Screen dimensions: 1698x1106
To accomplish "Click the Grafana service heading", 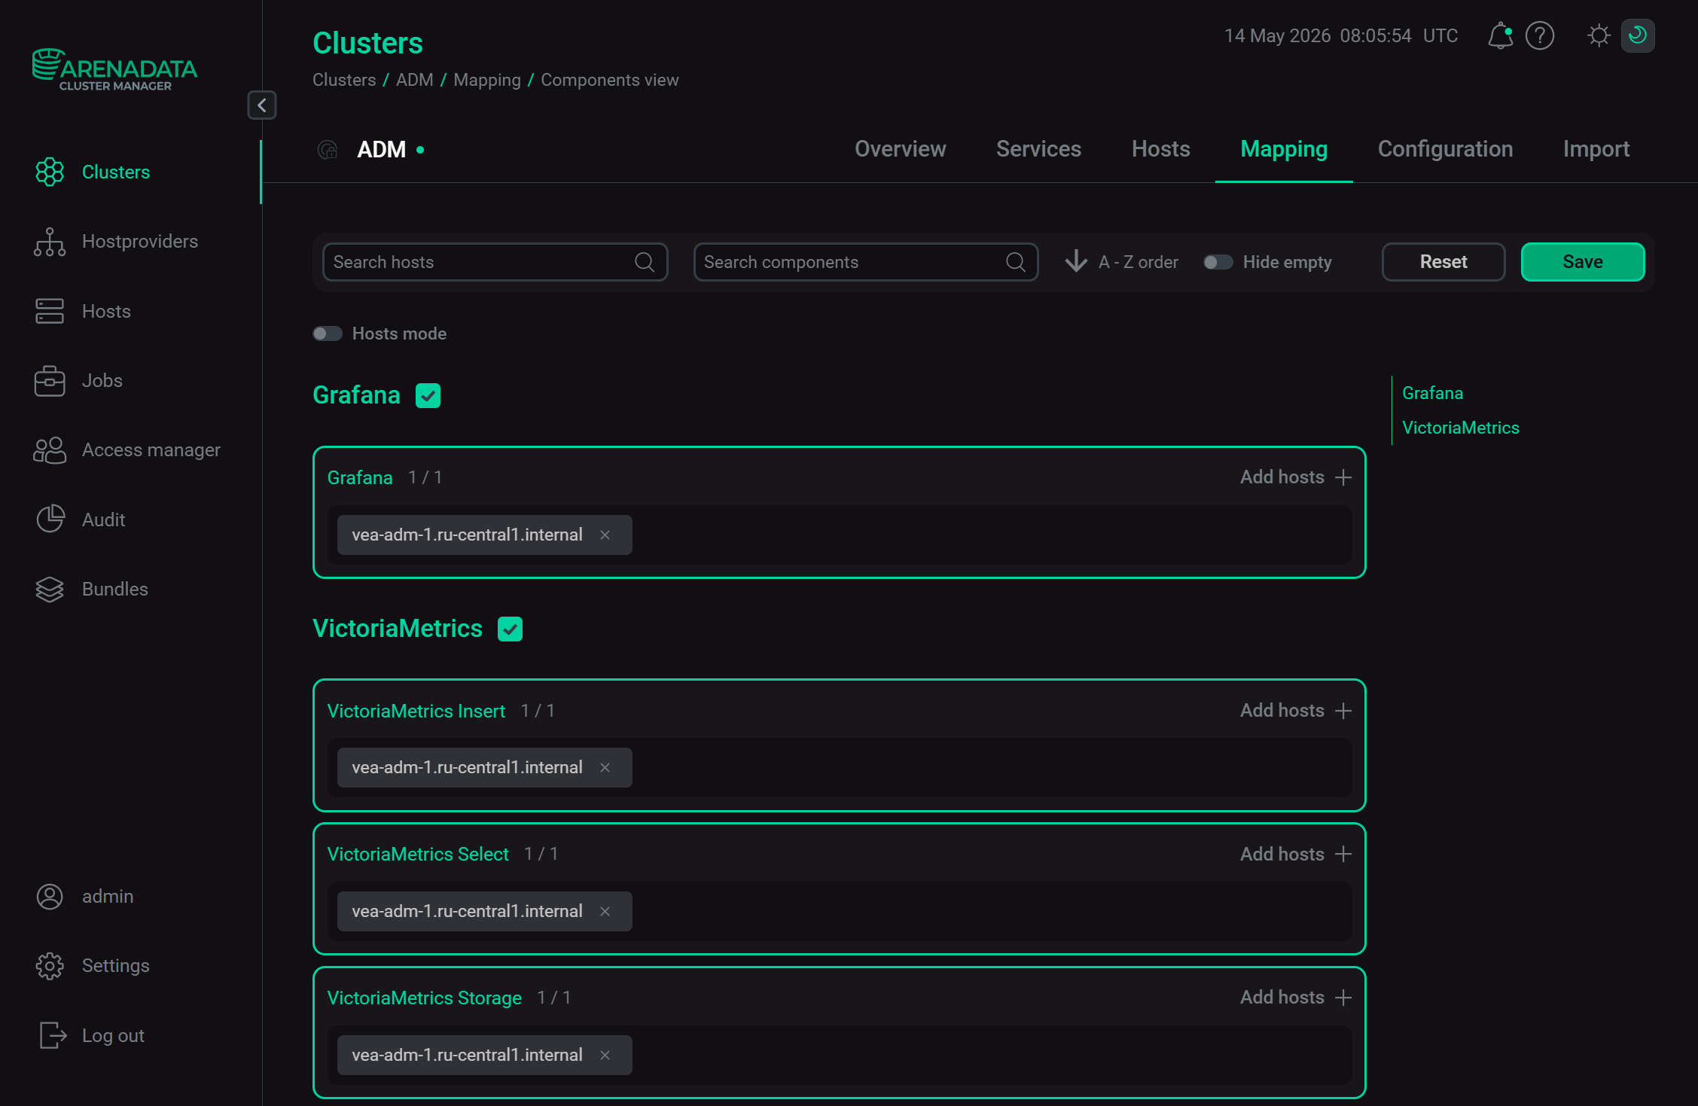I will click(x=356, y=395).
